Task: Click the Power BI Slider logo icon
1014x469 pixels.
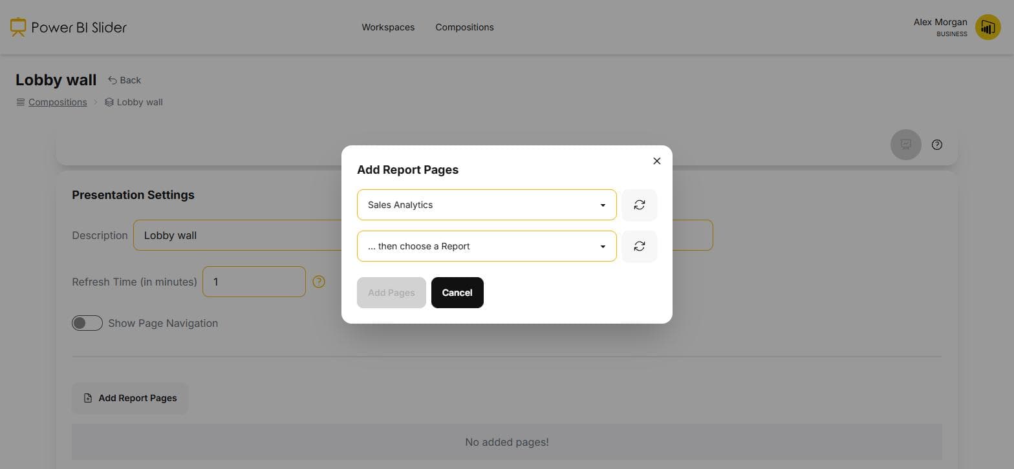Action: [x=18, y=27]
